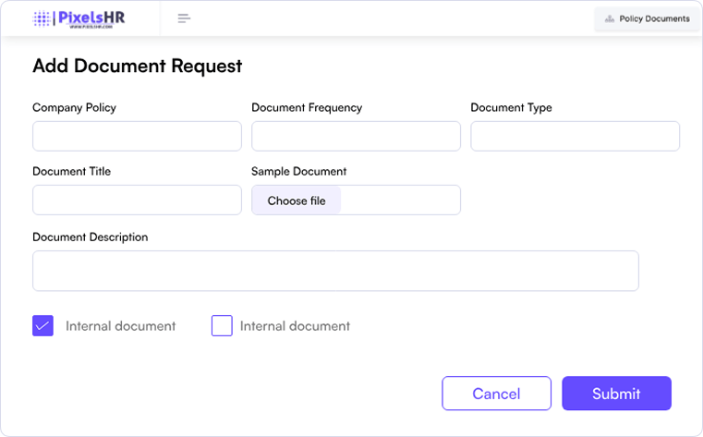Cancel the document request
This screenshot has height=437, width=703.
(496, 394)
